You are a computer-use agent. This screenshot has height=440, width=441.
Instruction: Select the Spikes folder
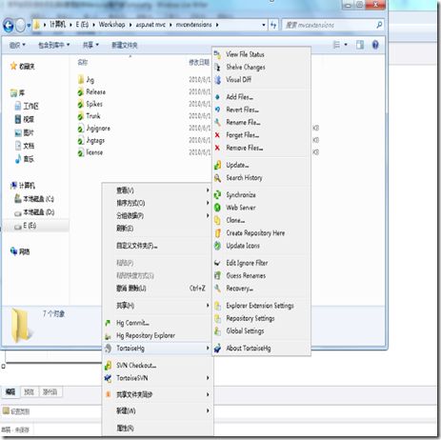pos(90,104)
